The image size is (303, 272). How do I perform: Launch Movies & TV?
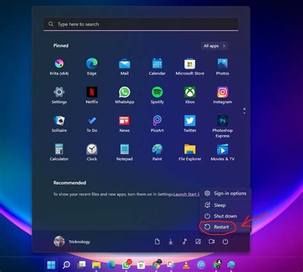[222, 153]
